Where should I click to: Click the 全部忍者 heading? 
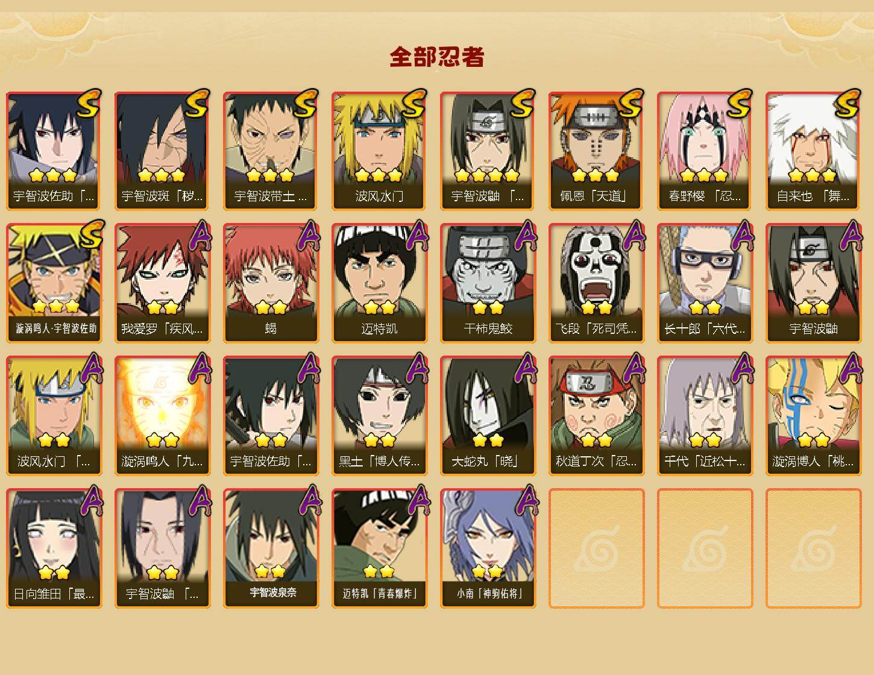(x=437, y=57)
